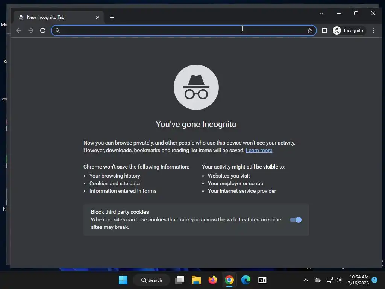Click the taskbar Search box

click(x=152, y=280)
